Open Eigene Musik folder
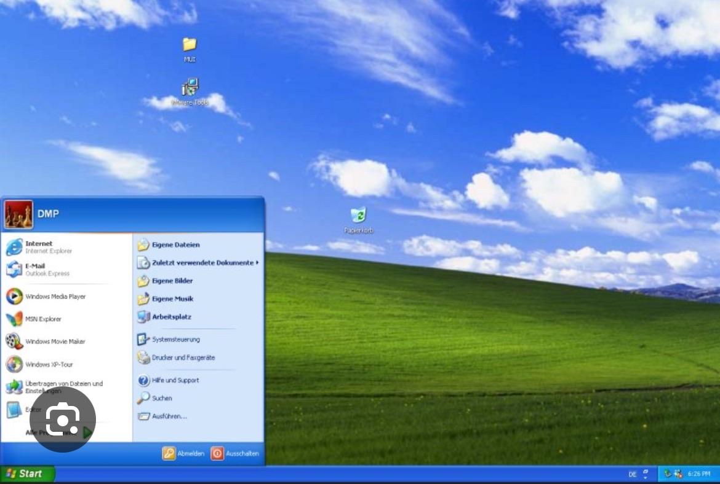 click(198, 299)
